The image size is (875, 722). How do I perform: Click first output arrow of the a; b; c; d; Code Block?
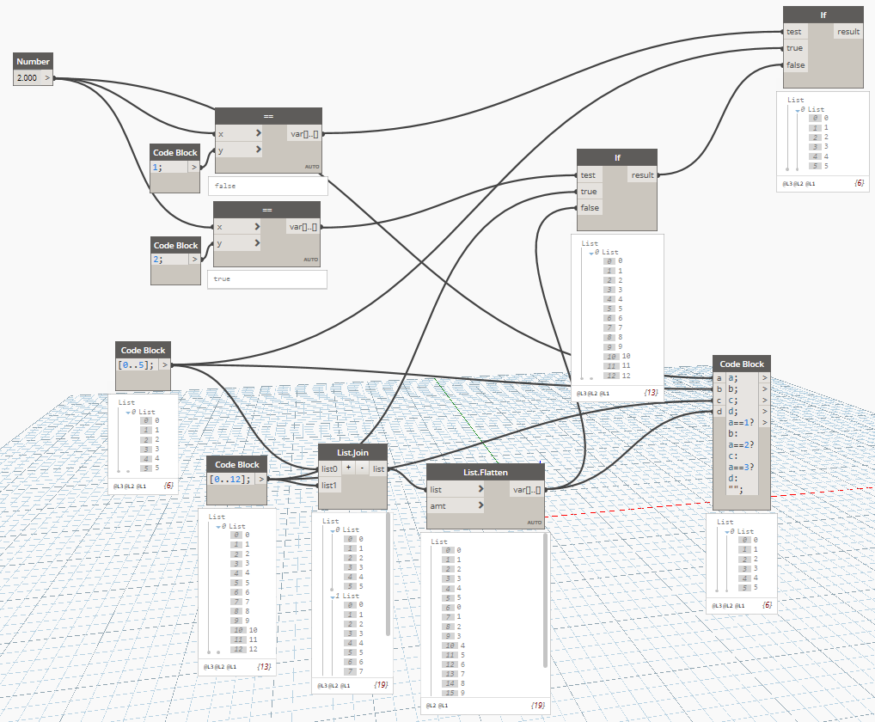pos(764,377)
